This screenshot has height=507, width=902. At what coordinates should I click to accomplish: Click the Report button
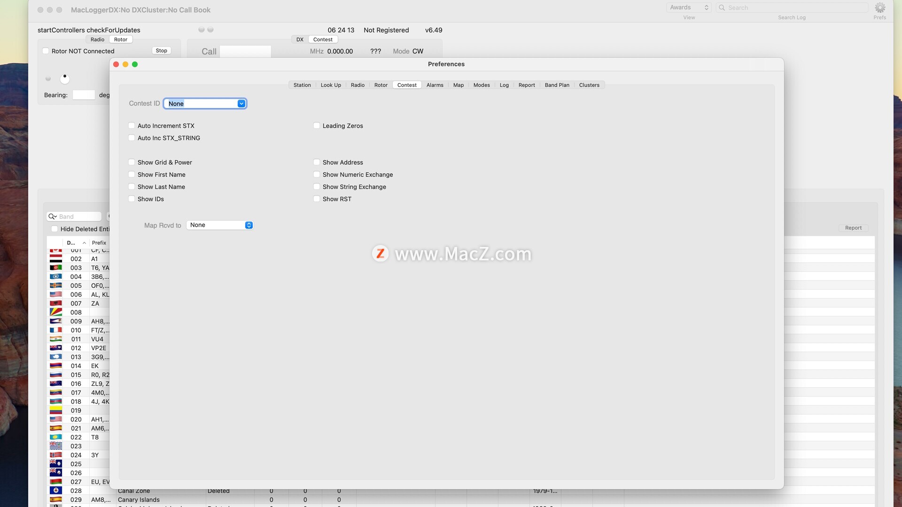click(853, 228)
